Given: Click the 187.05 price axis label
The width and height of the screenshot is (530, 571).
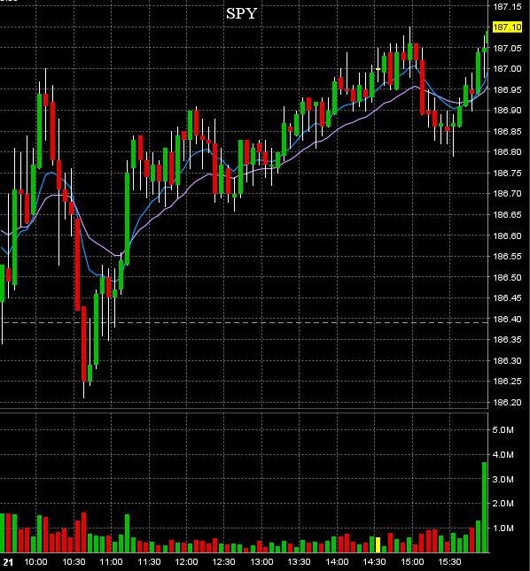Looking at the screenshot, I should coord(507,48).
